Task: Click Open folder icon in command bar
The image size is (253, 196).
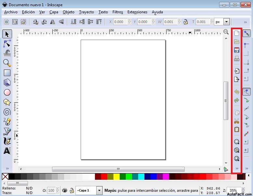Action: [236, 42]
